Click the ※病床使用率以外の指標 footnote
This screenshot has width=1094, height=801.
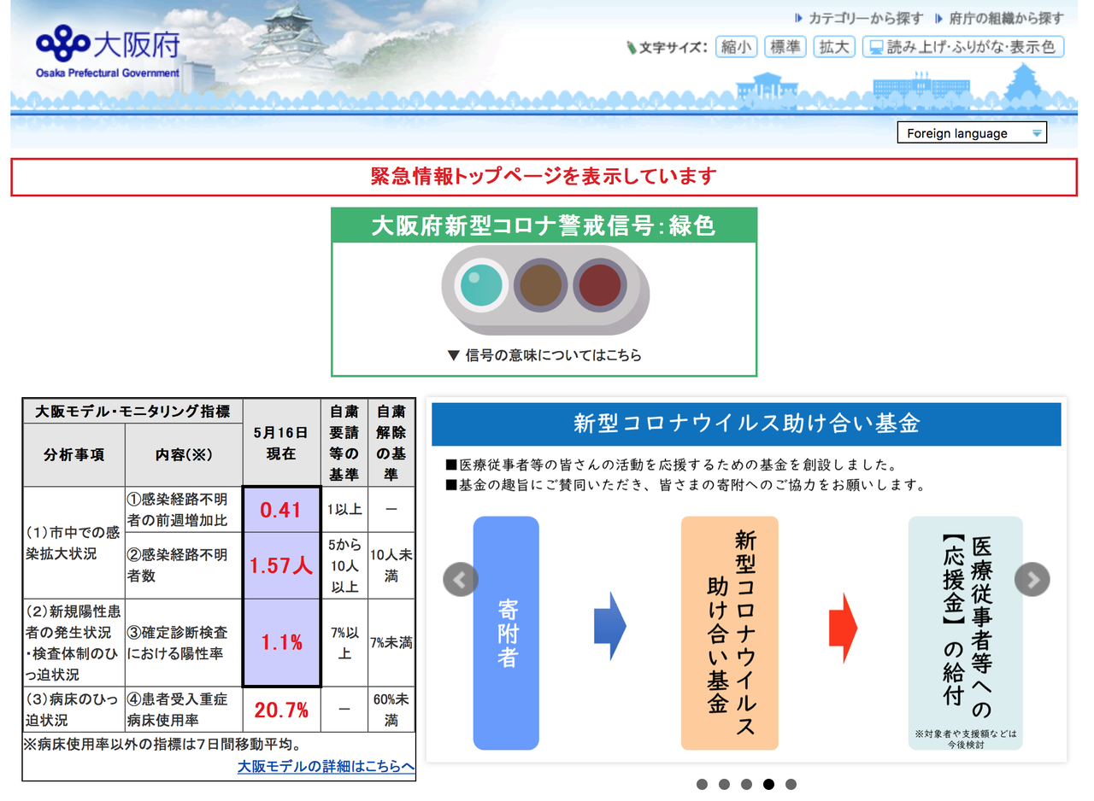[162, 745]
